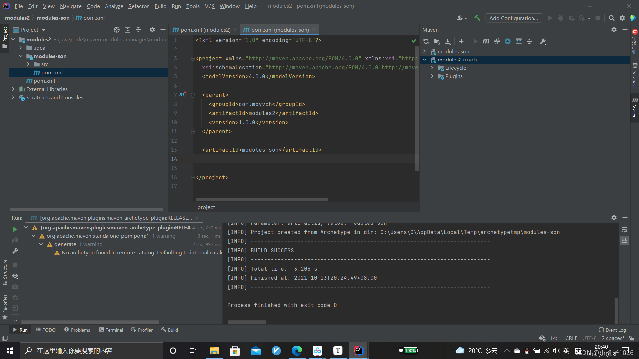Click editor horizontal scrollbar
Image resolution: width=639 pixels, height=359 pixels.
(262, 199)
